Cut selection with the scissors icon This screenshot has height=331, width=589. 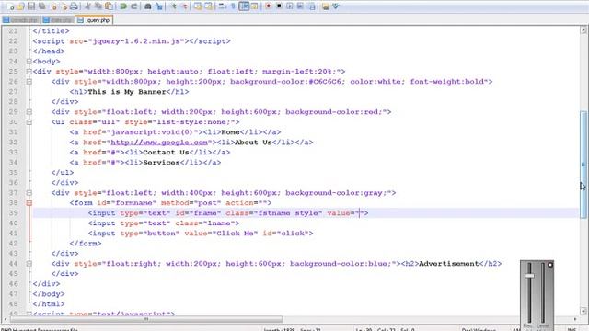click(x=87, y=6)
